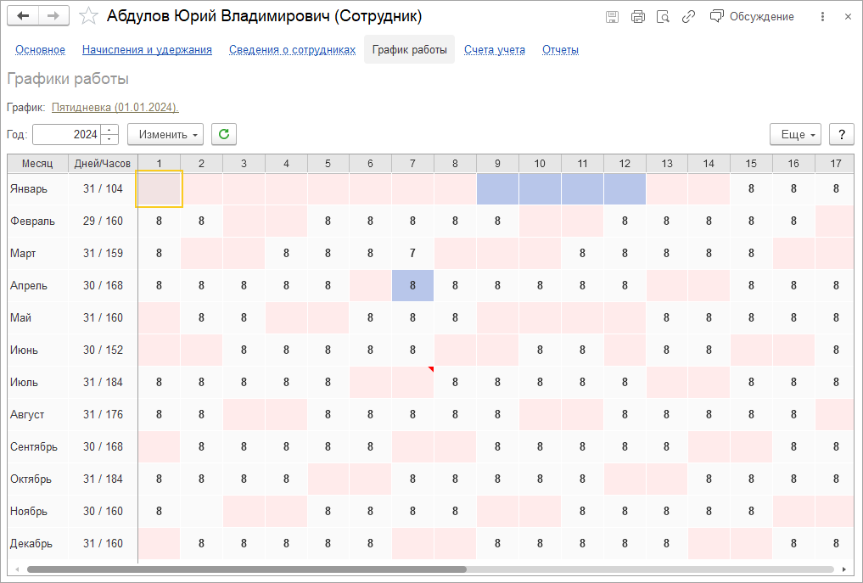This screenshot has width=863, height=583.
Task: Click the back navigation arrow
Action: [24, 16]
